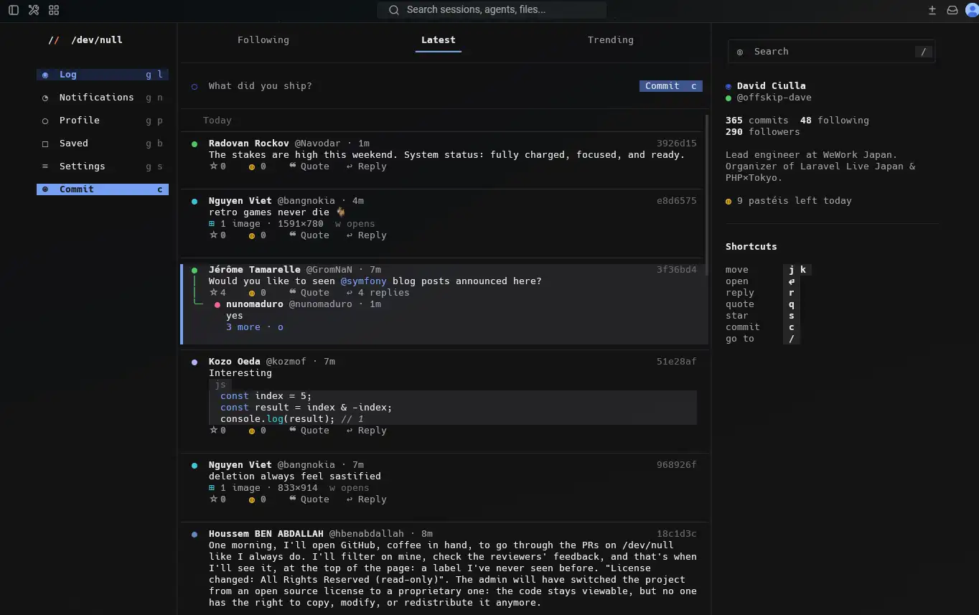Open Settings in the sidebar
Screen dimensions: 979x615
103,166
